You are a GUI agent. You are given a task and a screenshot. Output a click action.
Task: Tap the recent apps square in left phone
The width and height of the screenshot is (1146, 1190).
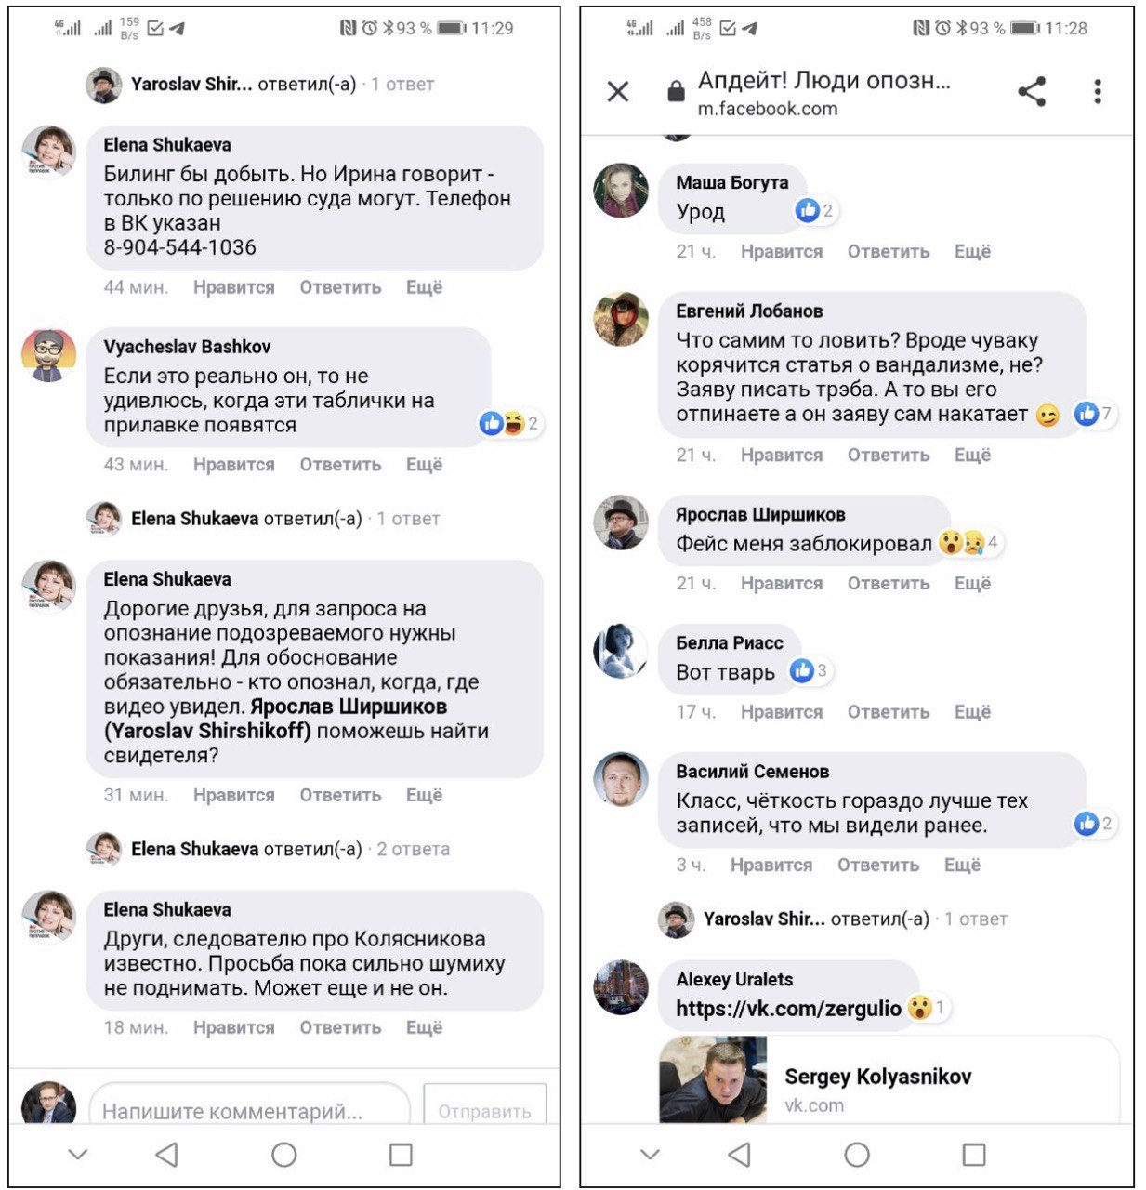click(x=401, y=1155)
